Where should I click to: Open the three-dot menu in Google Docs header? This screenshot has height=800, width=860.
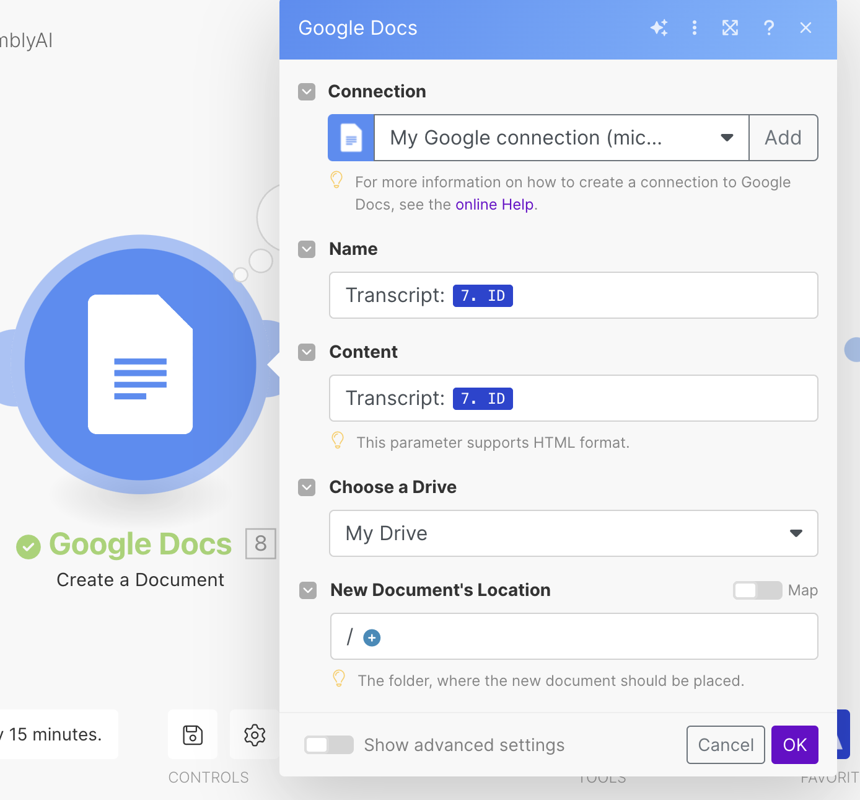[695, 28]
